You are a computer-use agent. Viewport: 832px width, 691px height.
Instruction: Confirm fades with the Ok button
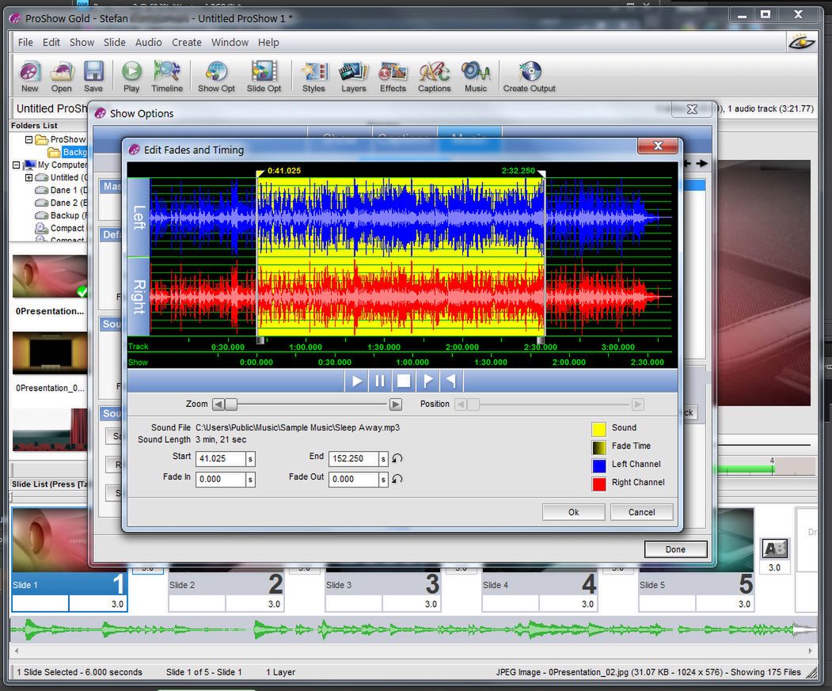(574, 512)
